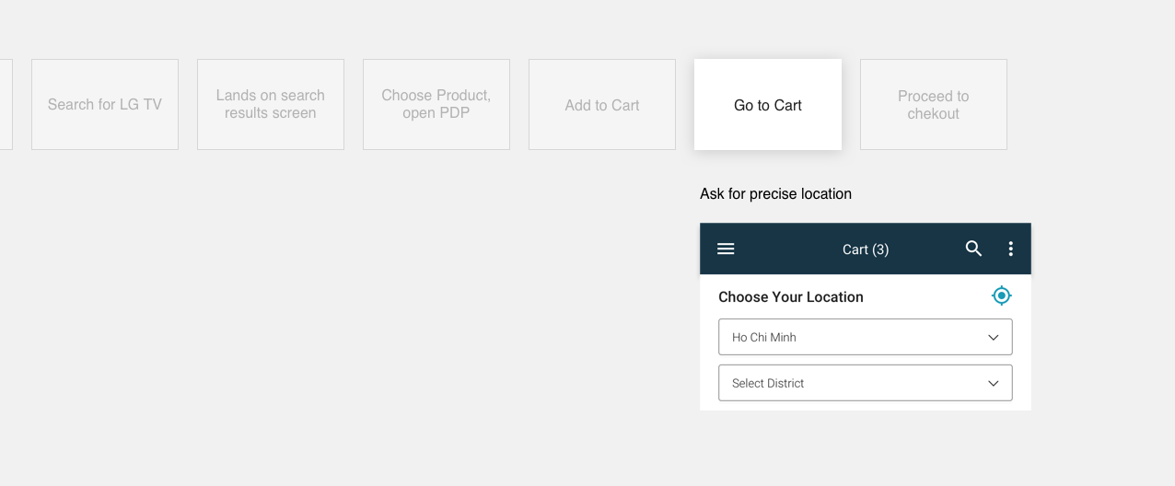Choose the Add to Cart step card
The image size is (1175, 486).
(x=602, y=105)
